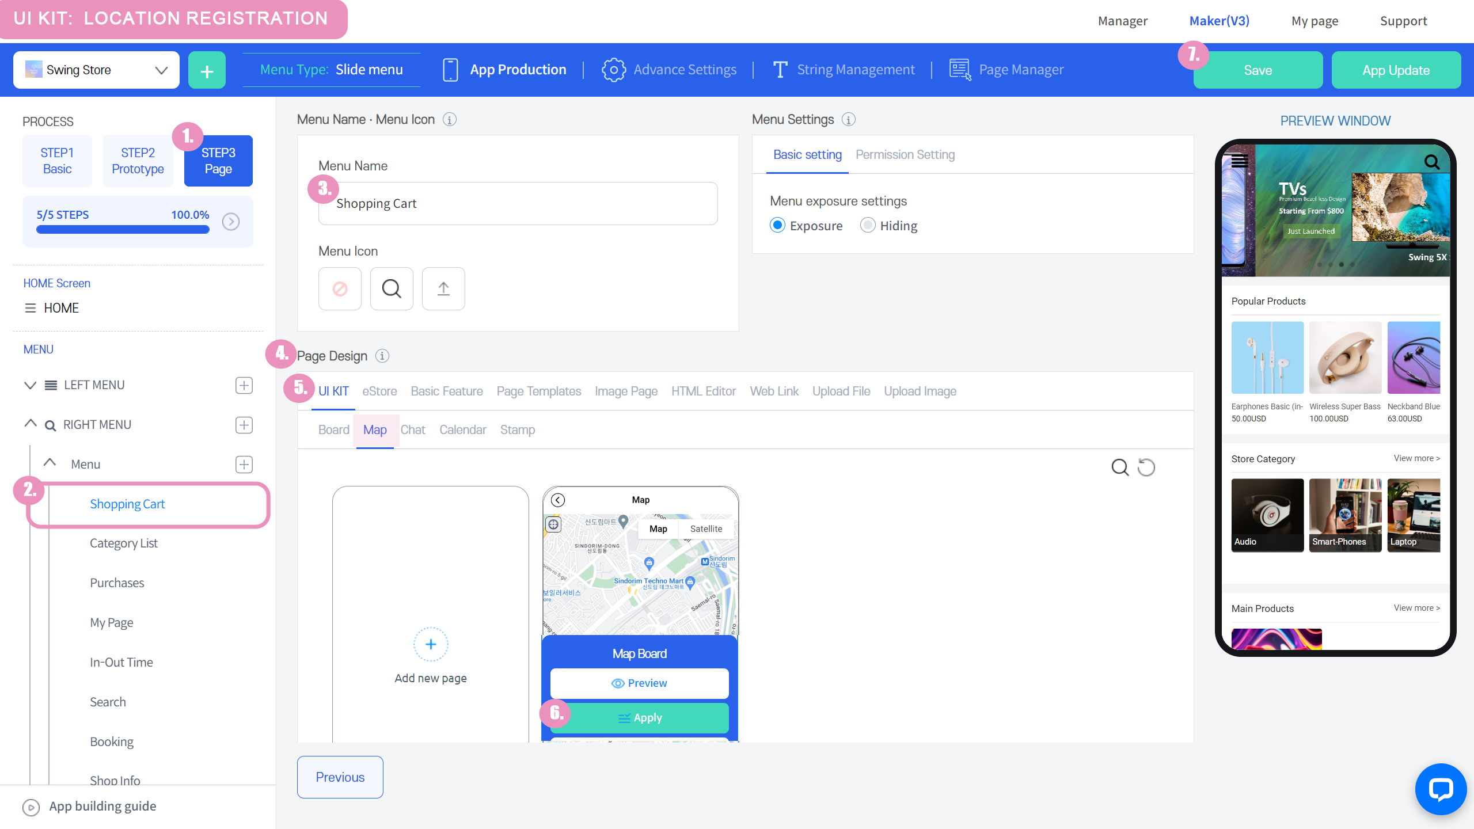Open the eStore page design tab

[379, 391]
